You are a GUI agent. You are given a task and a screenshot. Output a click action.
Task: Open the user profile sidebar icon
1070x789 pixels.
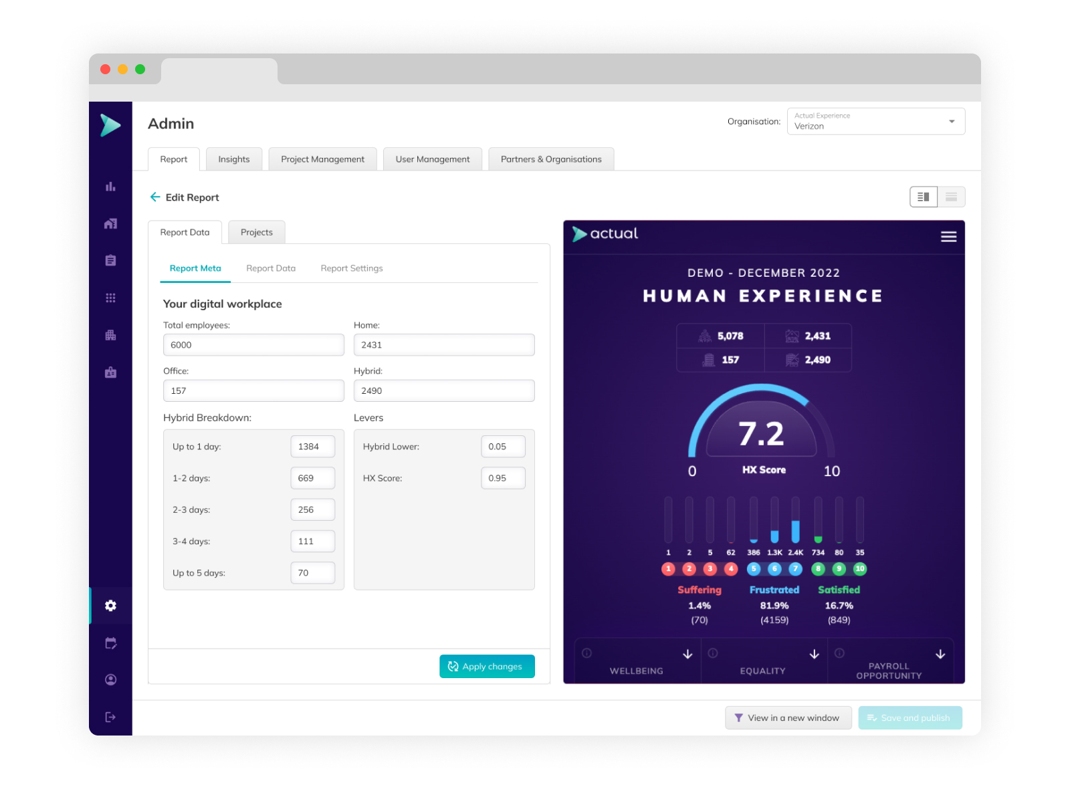click(x=110, y=680)
